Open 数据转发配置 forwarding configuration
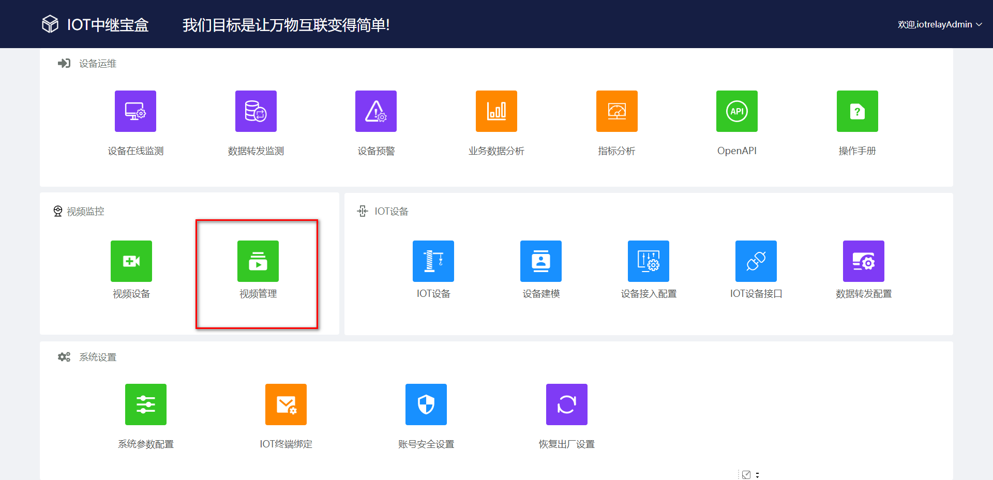The width and height of the screenshot is (993, 480). pyautogui.click(x=864, y=261)
